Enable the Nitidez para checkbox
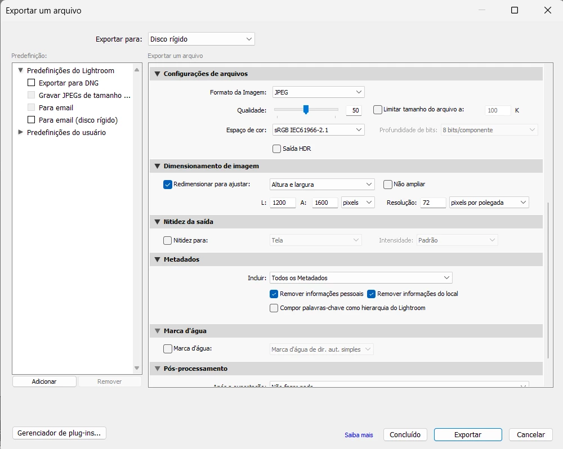 click(x=167, y=240)
